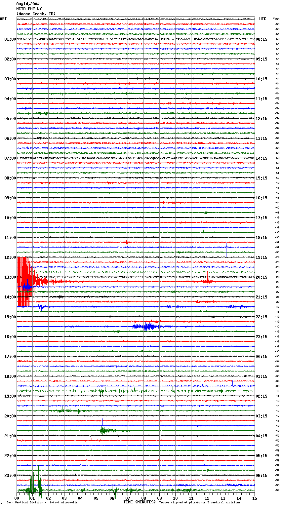Click the "Traces clipped at plus/minus 5 vertical divisions" note
Viewport: 281px width, 507px height.
tap(200, 502)
